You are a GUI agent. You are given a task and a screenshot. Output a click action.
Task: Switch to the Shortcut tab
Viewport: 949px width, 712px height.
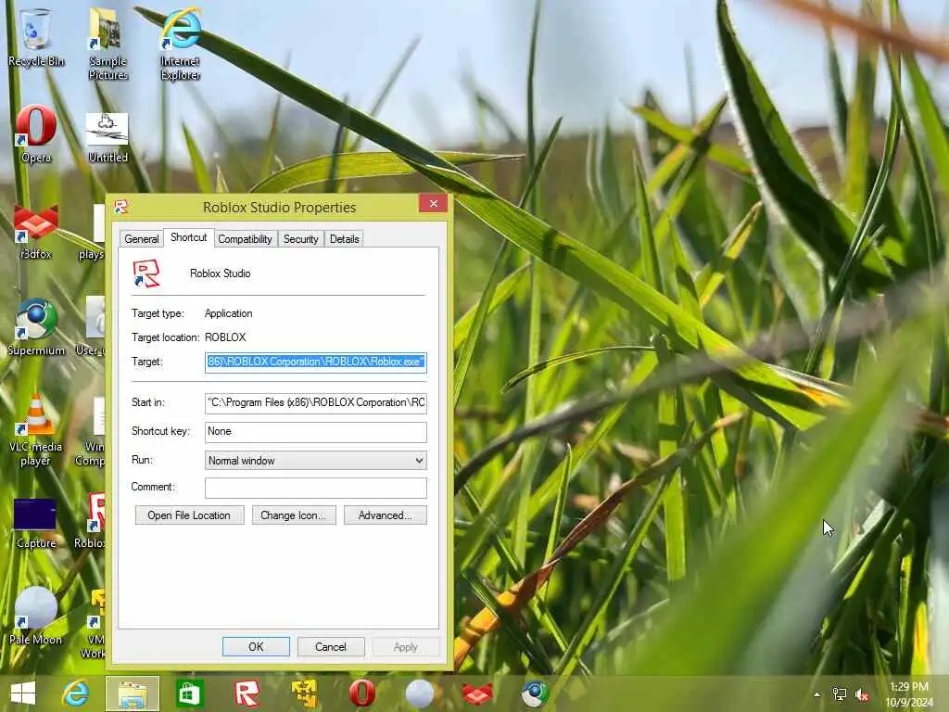click(x=188, y=237)
